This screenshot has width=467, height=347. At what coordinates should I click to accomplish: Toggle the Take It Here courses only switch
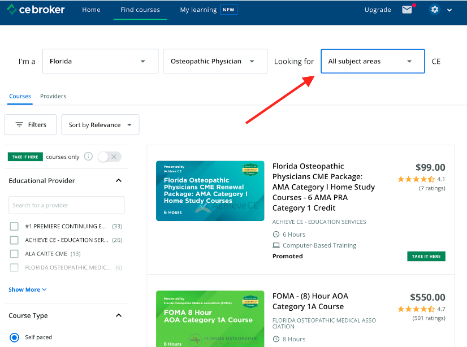pyautogui.click(x=110, y=157)
